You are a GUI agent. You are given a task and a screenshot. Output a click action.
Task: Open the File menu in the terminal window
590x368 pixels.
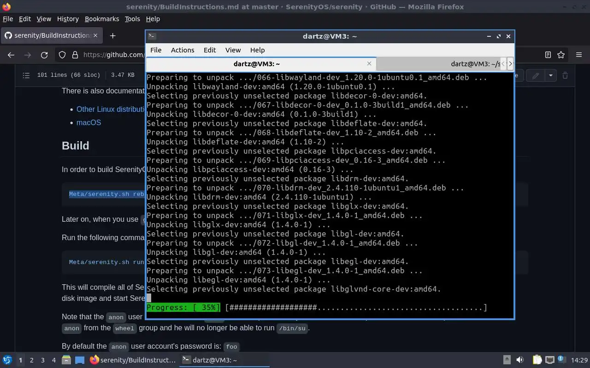click(156, 50)
